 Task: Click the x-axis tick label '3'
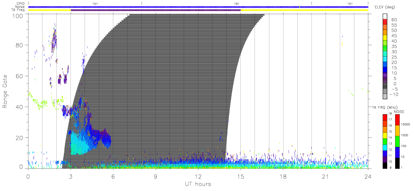click(71, 177)
